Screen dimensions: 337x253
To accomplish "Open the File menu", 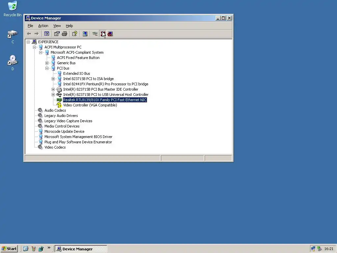I will click(30, 26).
